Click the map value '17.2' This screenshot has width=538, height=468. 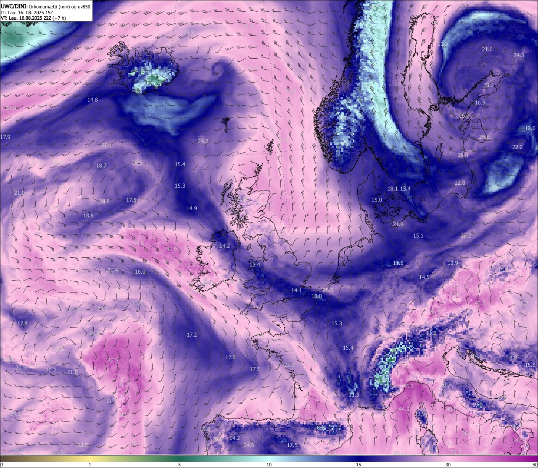[192, 335]
